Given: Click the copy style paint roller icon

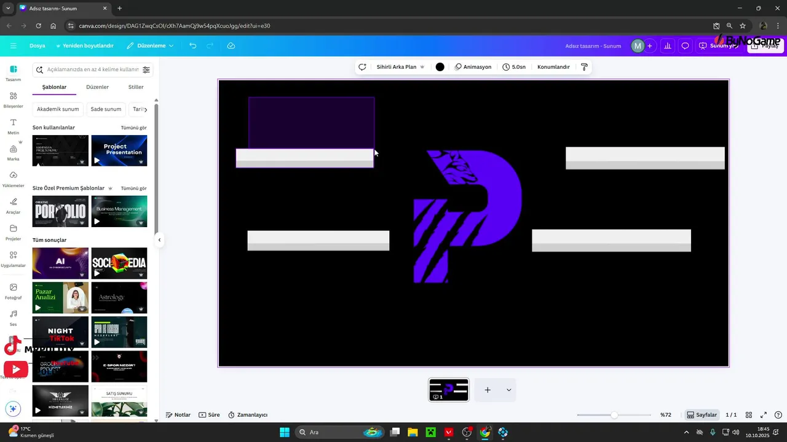Looking at the screenshot, I should [x=584, y=67].
